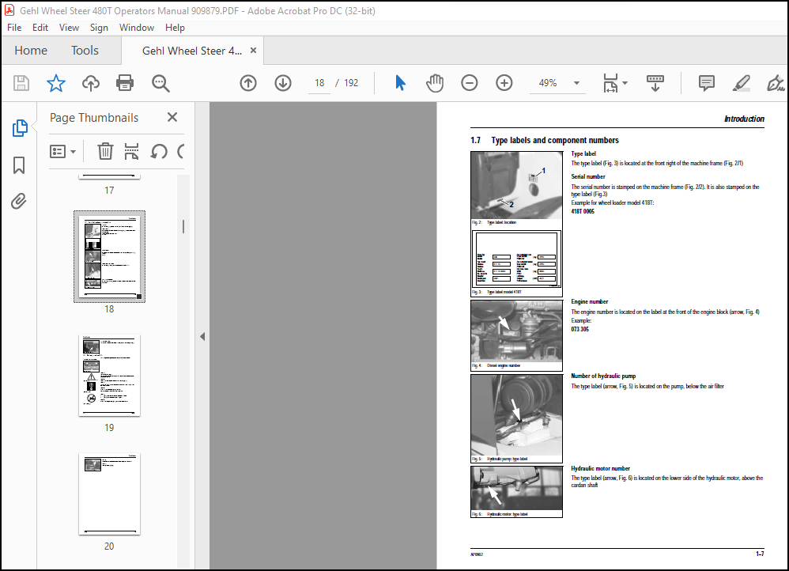Close the Gehl Wheel Steer document tab
This screenshot has width=789, height=571.
254,51
